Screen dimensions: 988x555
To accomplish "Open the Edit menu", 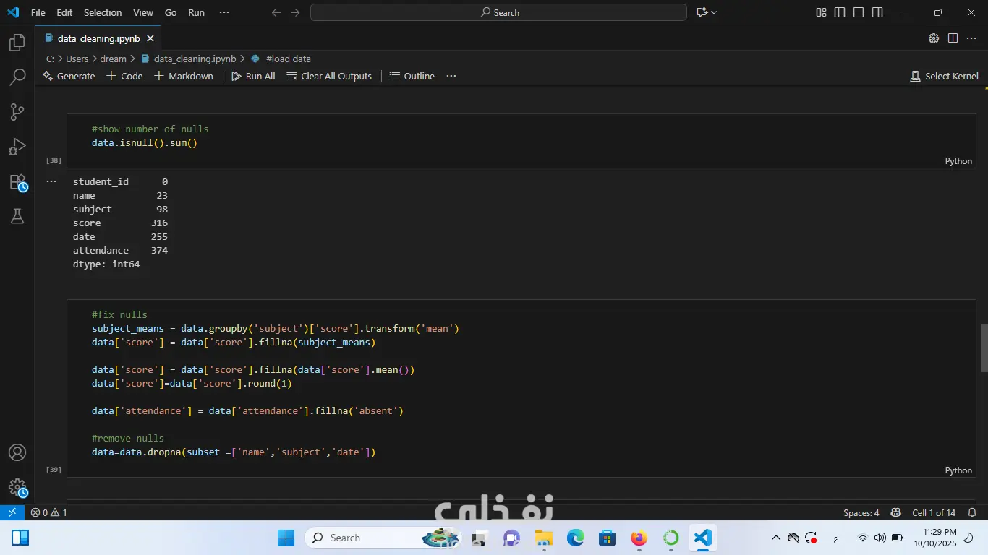I will (64, 12).
